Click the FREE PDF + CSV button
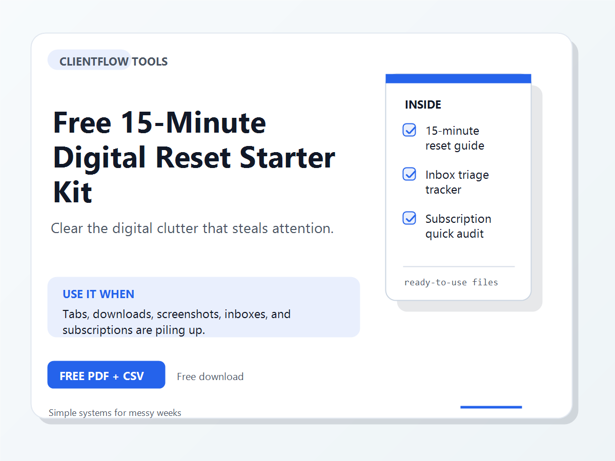 tap(106, 375)
